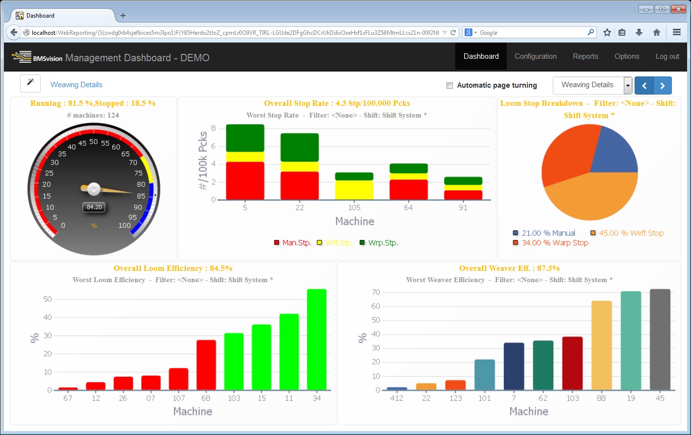Click stop rate bar for machine 64
The width and height of the screenshot is (691, 435).
(x=409, y=182)
